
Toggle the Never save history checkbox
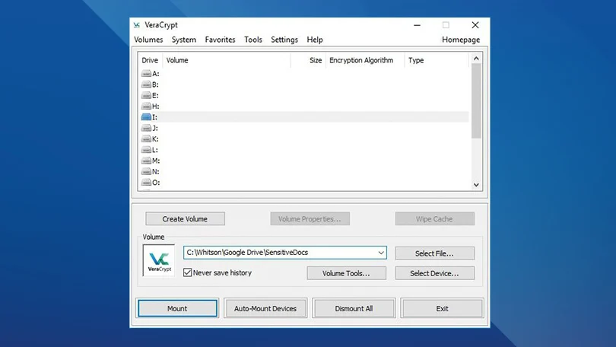[188, 272]
